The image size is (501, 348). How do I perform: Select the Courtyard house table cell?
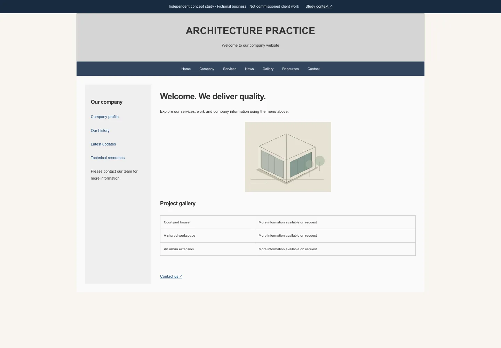pos(207,222)
